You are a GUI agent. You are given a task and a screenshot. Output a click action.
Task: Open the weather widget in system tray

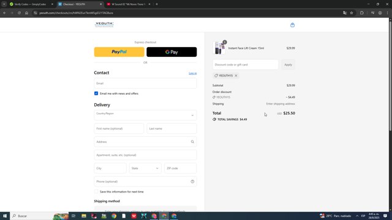[x=336, y=216]
